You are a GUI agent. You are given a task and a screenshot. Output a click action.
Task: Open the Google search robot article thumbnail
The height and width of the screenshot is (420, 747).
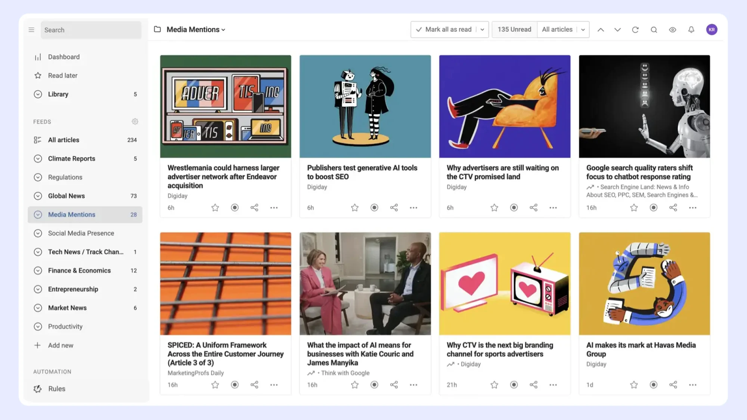pos(644,106)
